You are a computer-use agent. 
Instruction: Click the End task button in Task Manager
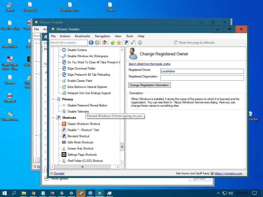[x=200, y=179]
